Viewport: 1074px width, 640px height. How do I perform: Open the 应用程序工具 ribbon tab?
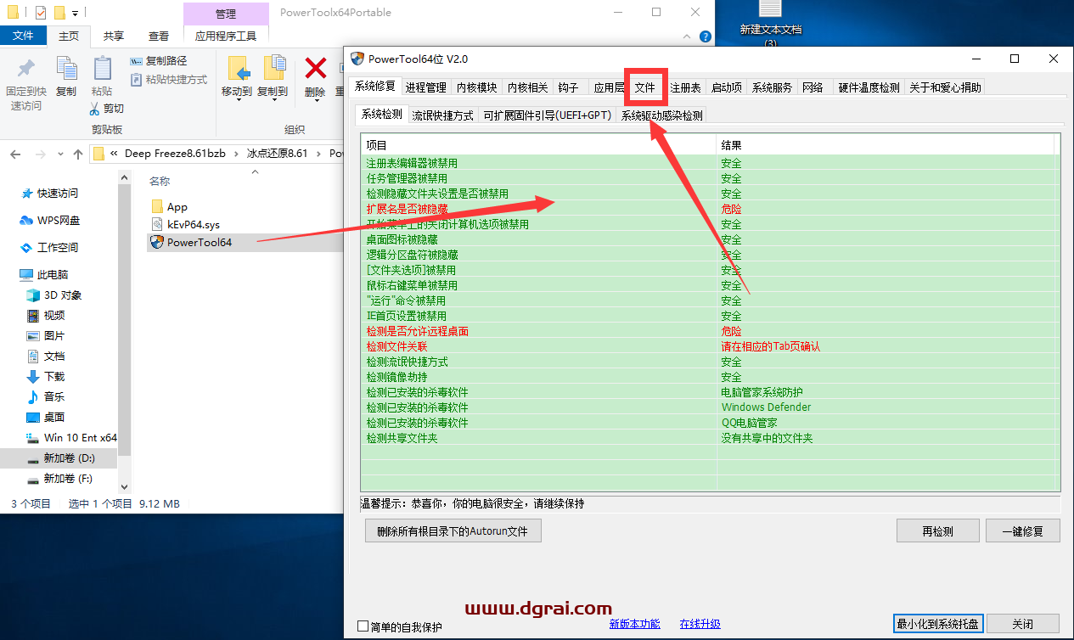pos(226,36)
